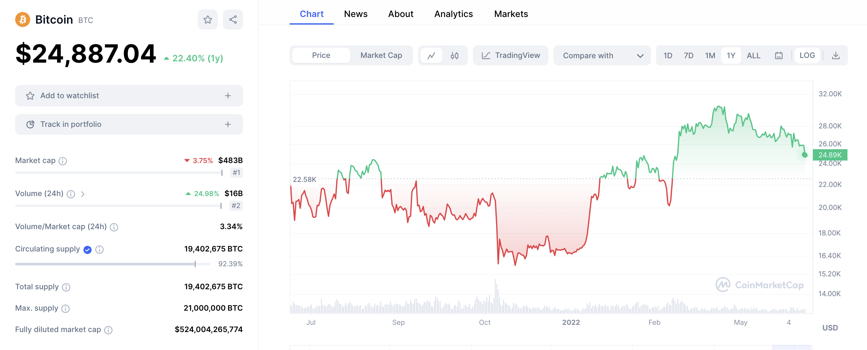The height and width of the screenshot is (350, 867).
Task: Switch to the Markets tab
Action: tap(511, 14)
